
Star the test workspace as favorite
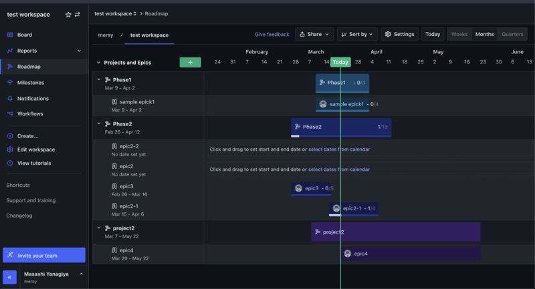68,15
